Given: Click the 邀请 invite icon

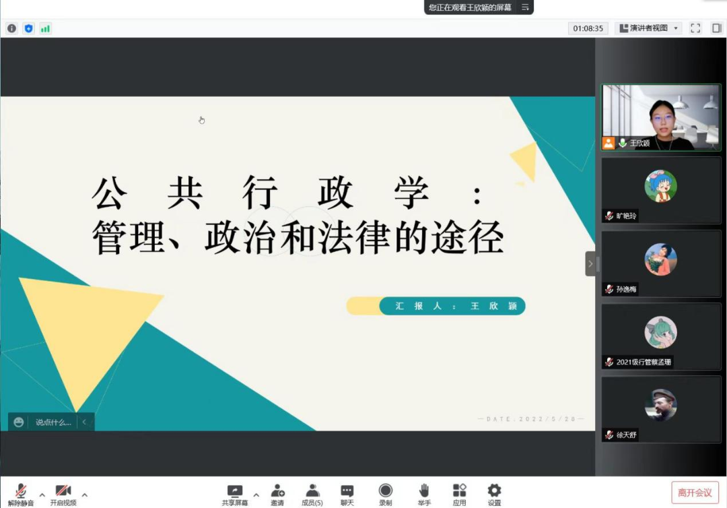Looking at the screenshot, I should (x=277, y=493).
